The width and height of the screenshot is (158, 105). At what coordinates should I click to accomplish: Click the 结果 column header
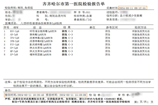coord(67,27)
